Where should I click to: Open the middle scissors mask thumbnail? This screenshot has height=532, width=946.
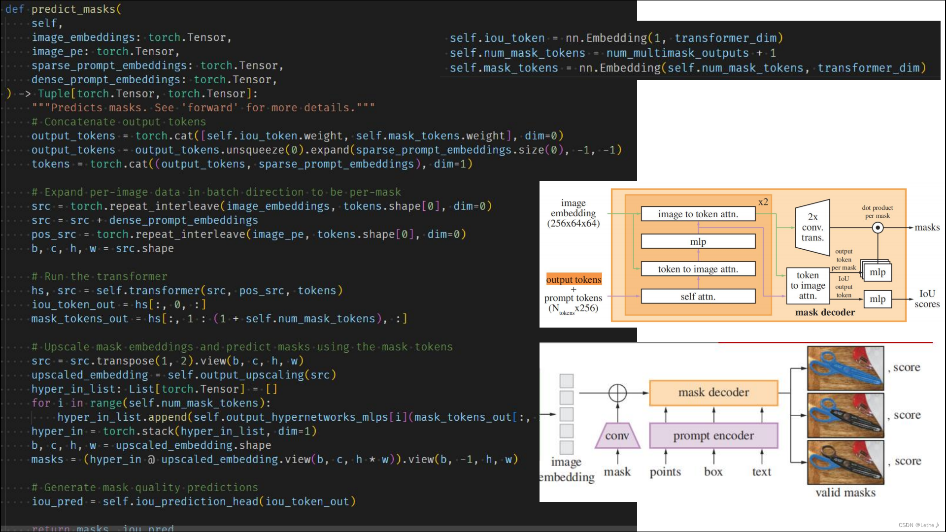point(845,415)
